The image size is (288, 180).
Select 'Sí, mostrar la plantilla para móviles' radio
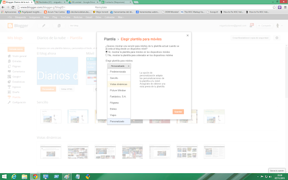(107, 52)
